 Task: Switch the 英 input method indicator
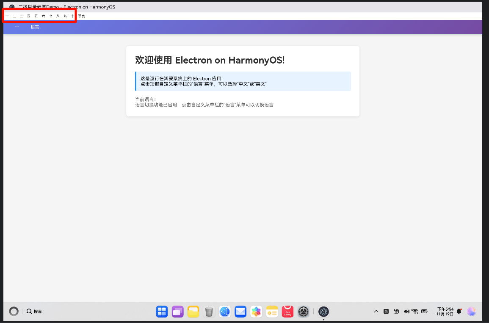point(386,311)
